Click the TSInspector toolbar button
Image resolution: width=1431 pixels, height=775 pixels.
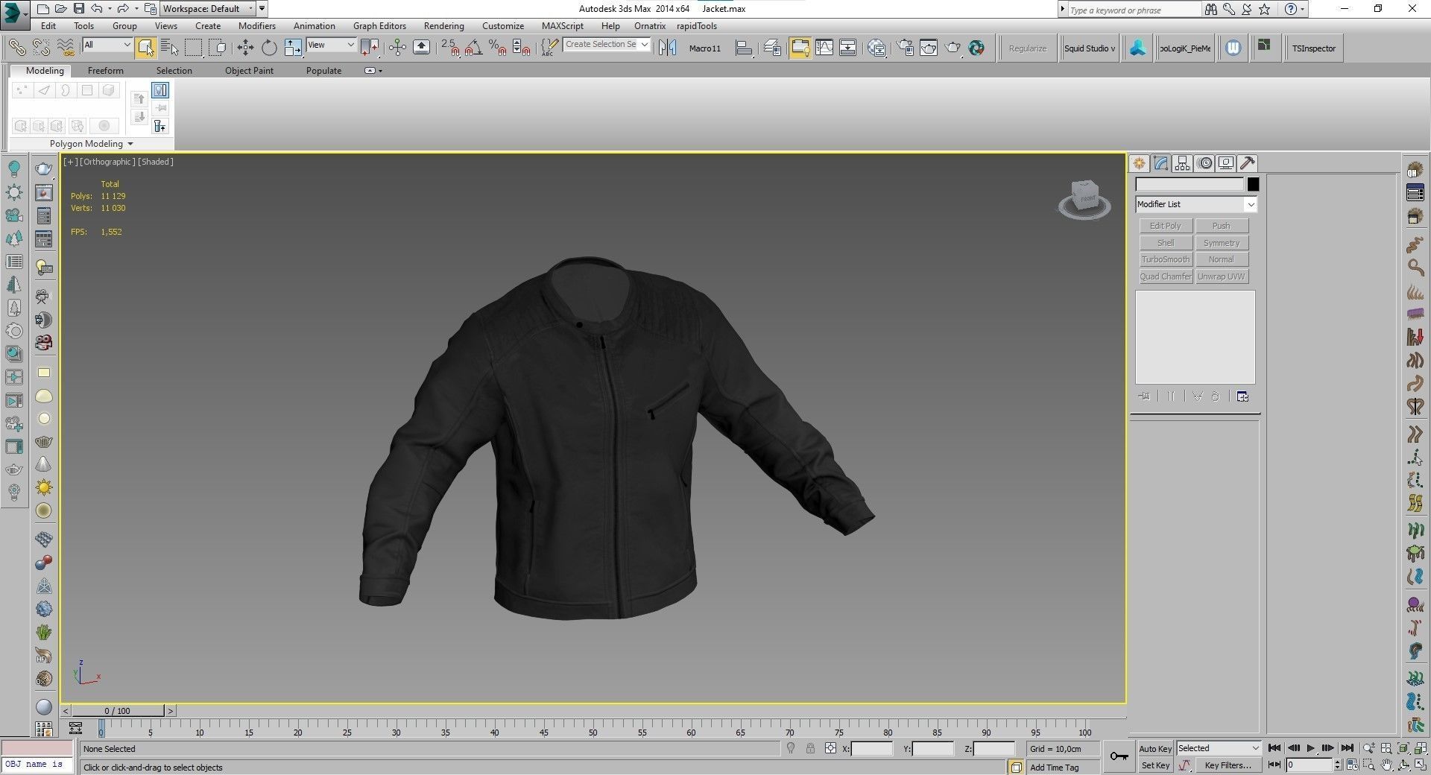(x=1314, y=48)
